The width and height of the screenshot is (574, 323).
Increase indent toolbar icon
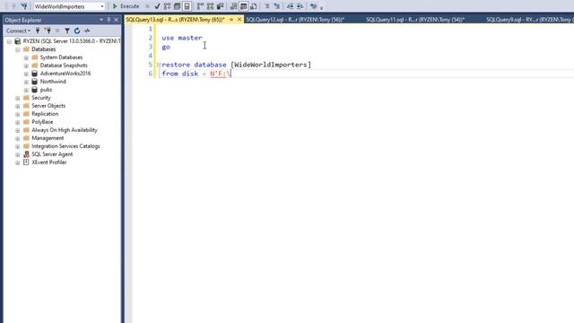coord(300,6)
